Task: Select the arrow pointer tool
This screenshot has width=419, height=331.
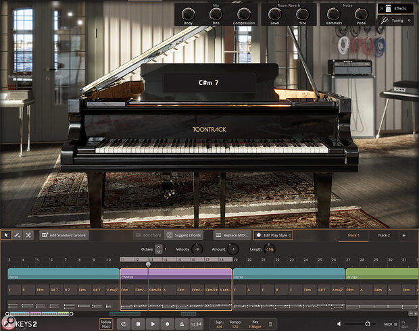Action: pyautogui.click(x=6, y=235)
